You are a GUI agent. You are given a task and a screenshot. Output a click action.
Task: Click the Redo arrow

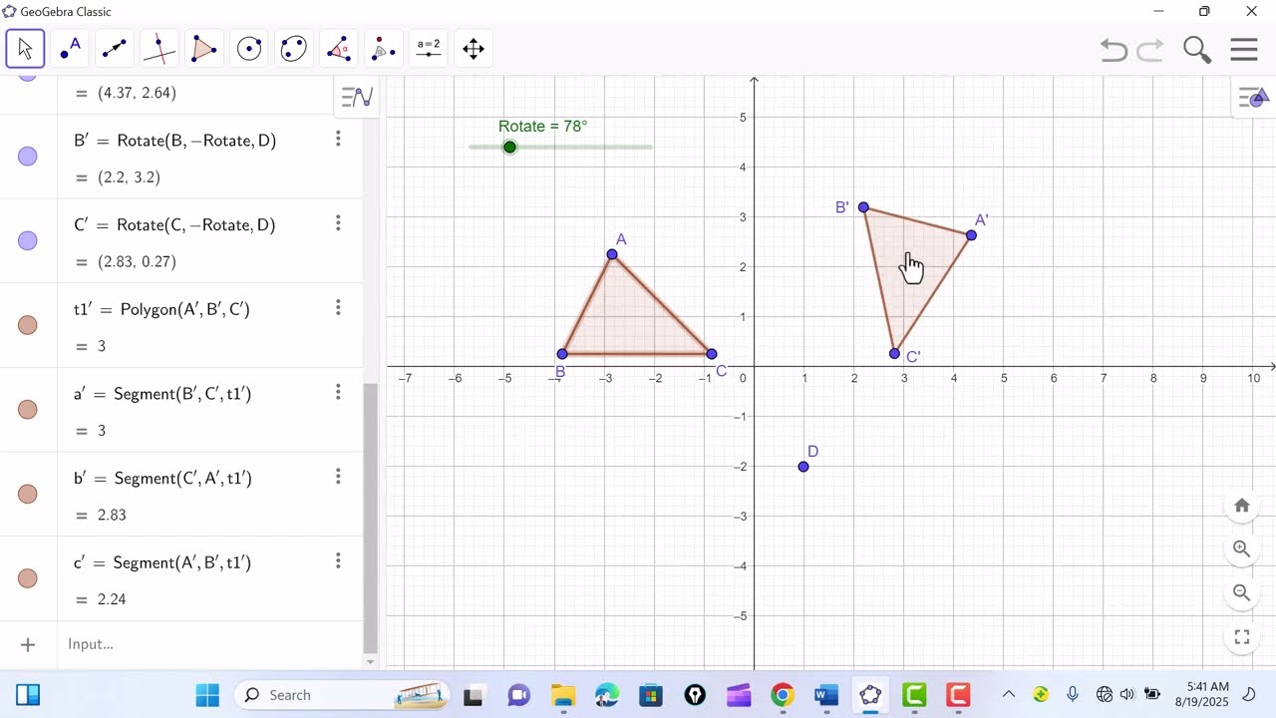(1150, 50)
